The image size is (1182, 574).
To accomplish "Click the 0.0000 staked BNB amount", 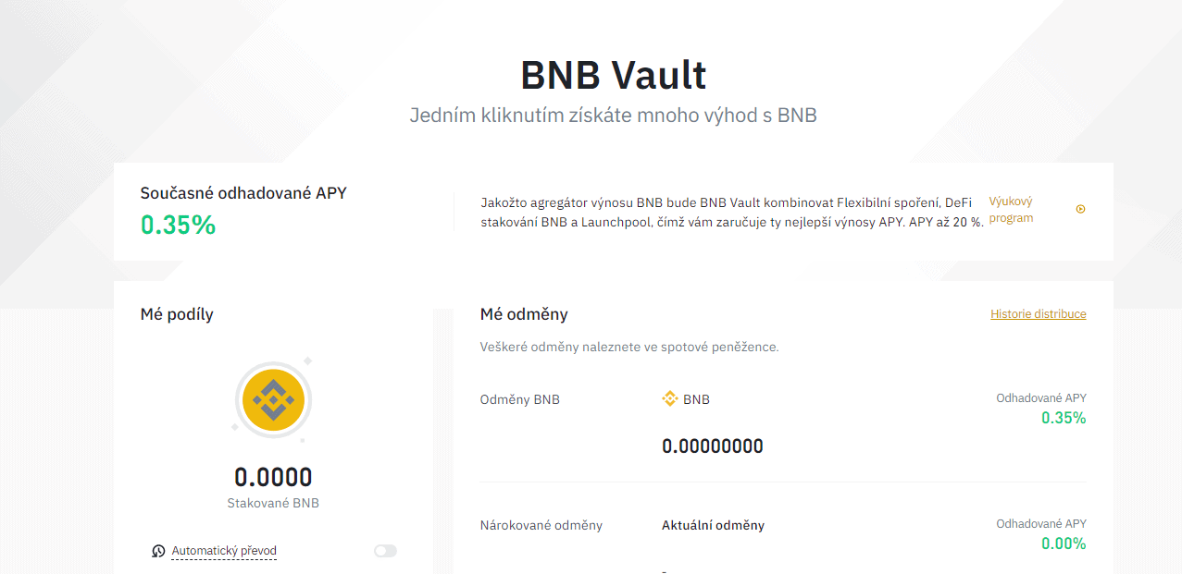I will 273,477.
